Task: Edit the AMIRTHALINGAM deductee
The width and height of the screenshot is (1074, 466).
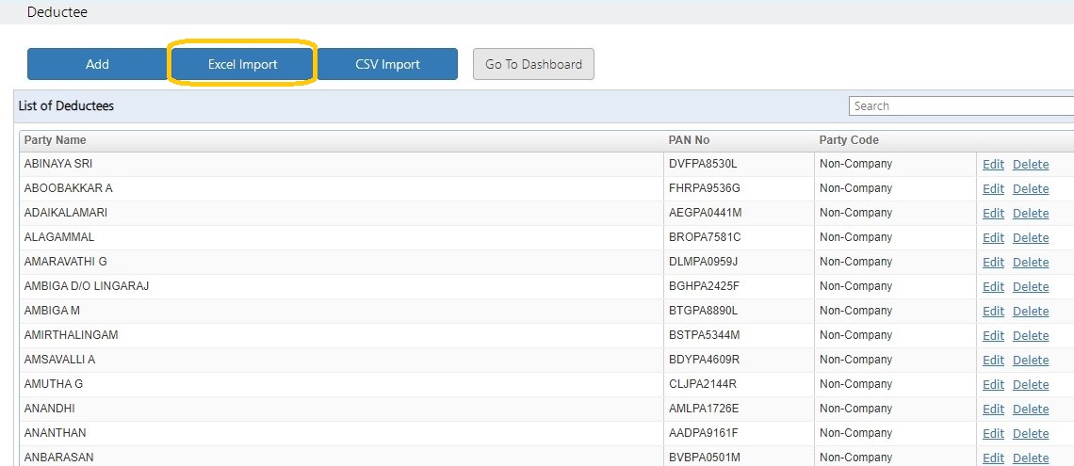Action: click(x=993, y=336)
